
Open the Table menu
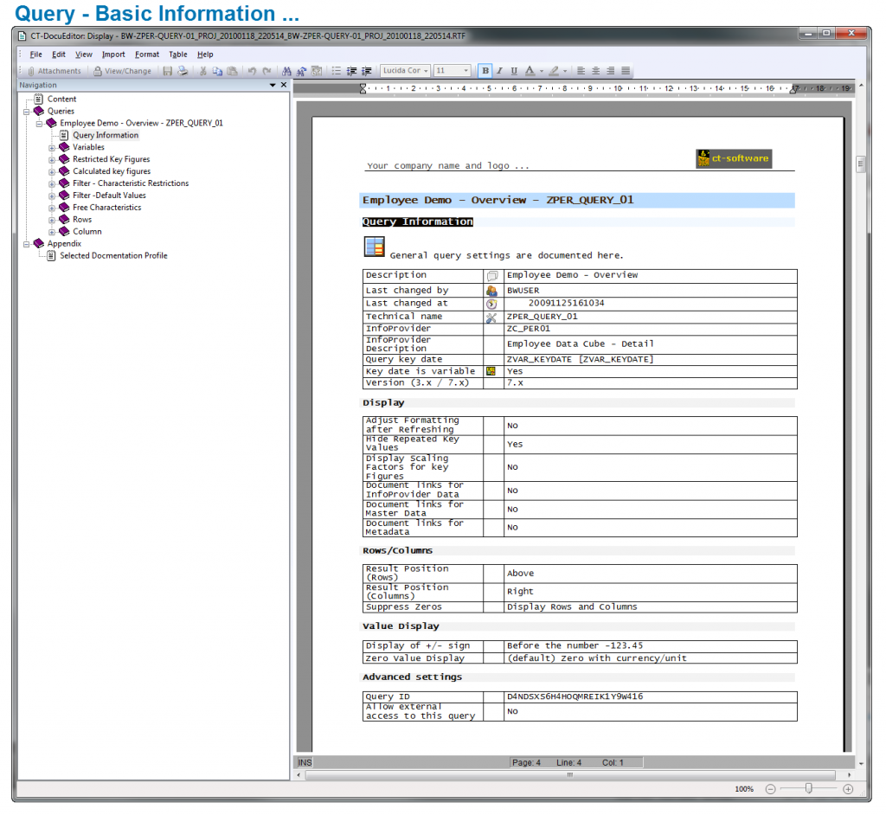[178, 54]
